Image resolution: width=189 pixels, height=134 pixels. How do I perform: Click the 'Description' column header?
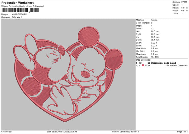[x=157, y=63]
